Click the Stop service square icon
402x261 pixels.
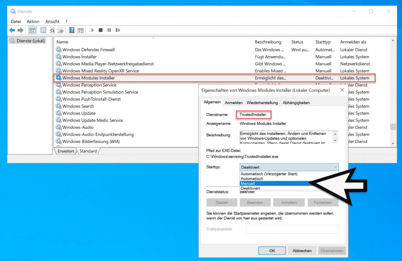point(101,30)
